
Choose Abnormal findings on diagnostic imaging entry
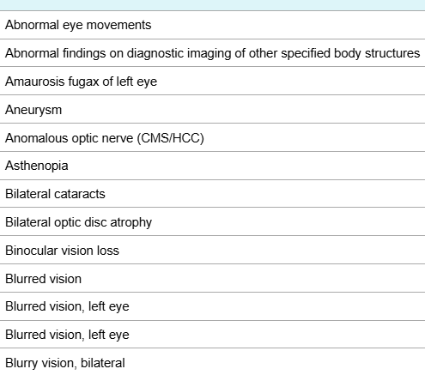(x=212, y=53)
